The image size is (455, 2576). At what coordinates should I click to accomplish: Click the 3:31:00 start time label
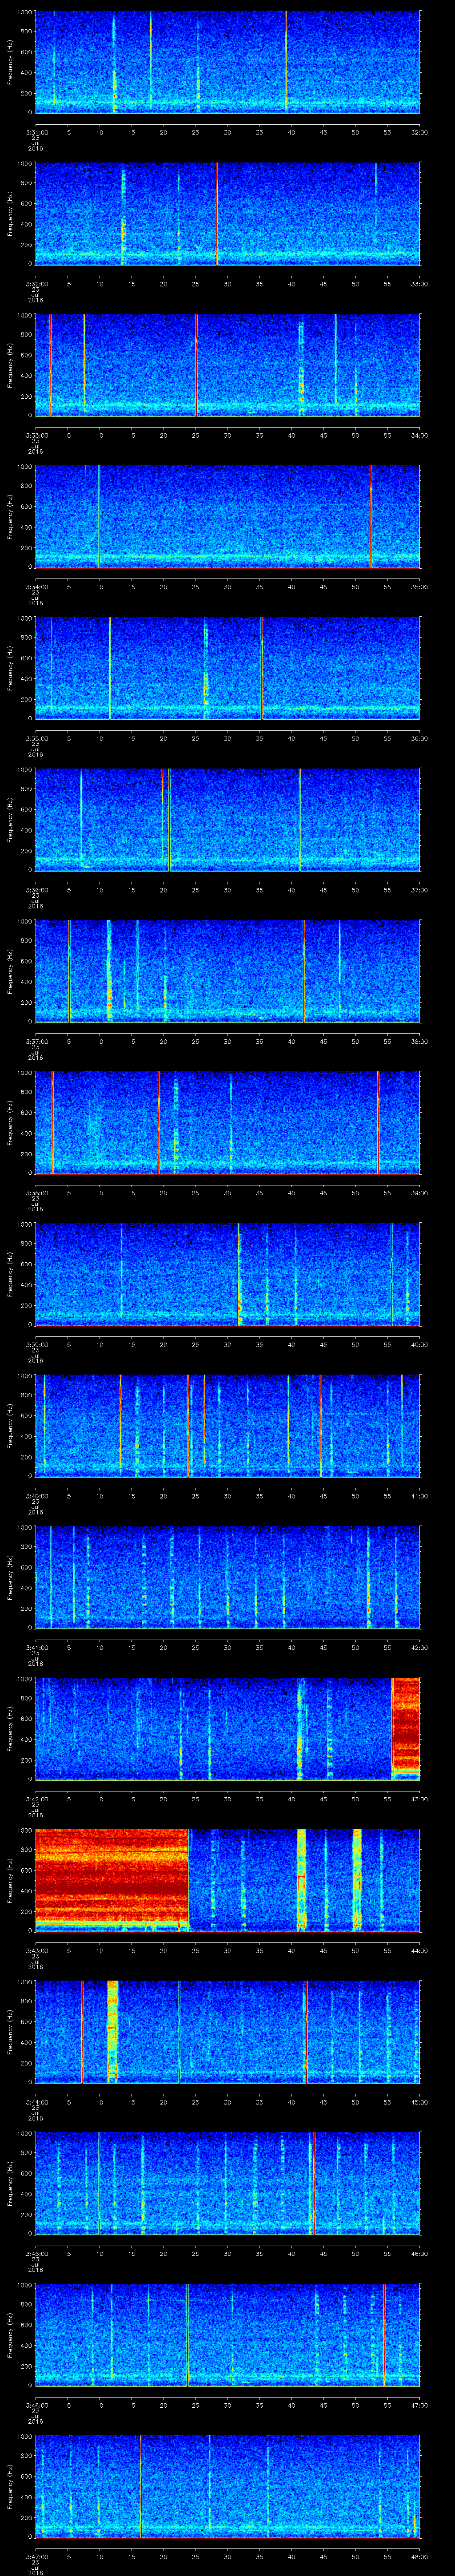click(36, 132)
